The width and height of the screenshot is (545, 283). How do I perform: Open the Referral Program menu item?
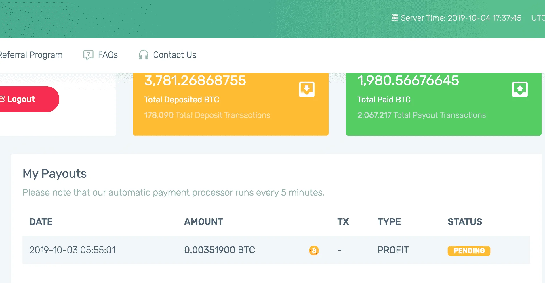[x=31, y=55]
